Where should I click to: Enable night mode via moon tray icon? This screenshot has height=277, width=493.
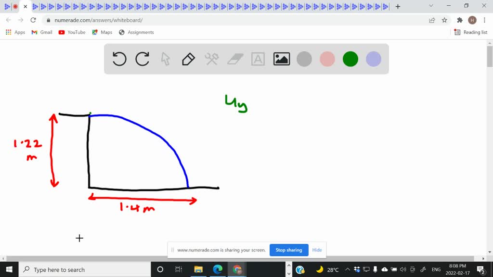(x=320, y=270)
